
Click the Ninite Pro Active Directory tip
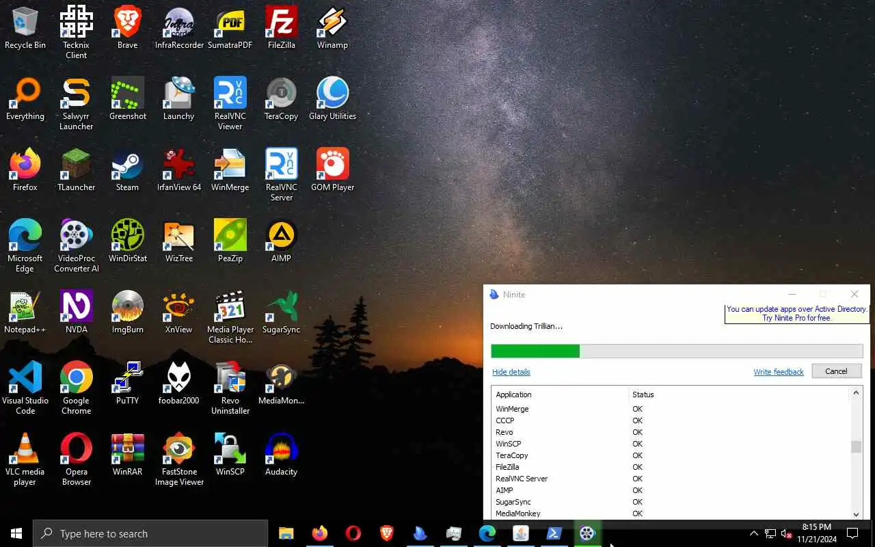pyautogui.click(x=796, y=314)
